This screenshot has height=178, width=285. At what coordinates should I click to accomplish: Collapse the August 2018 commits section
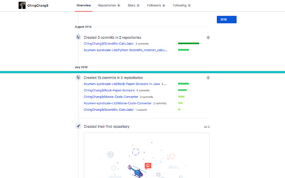[208, 38]
